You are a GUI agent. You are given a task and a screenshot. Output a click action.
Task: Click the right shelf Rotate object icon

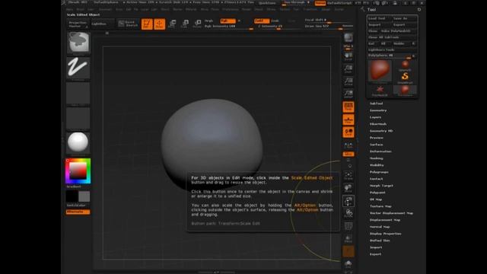click(349, 213)
